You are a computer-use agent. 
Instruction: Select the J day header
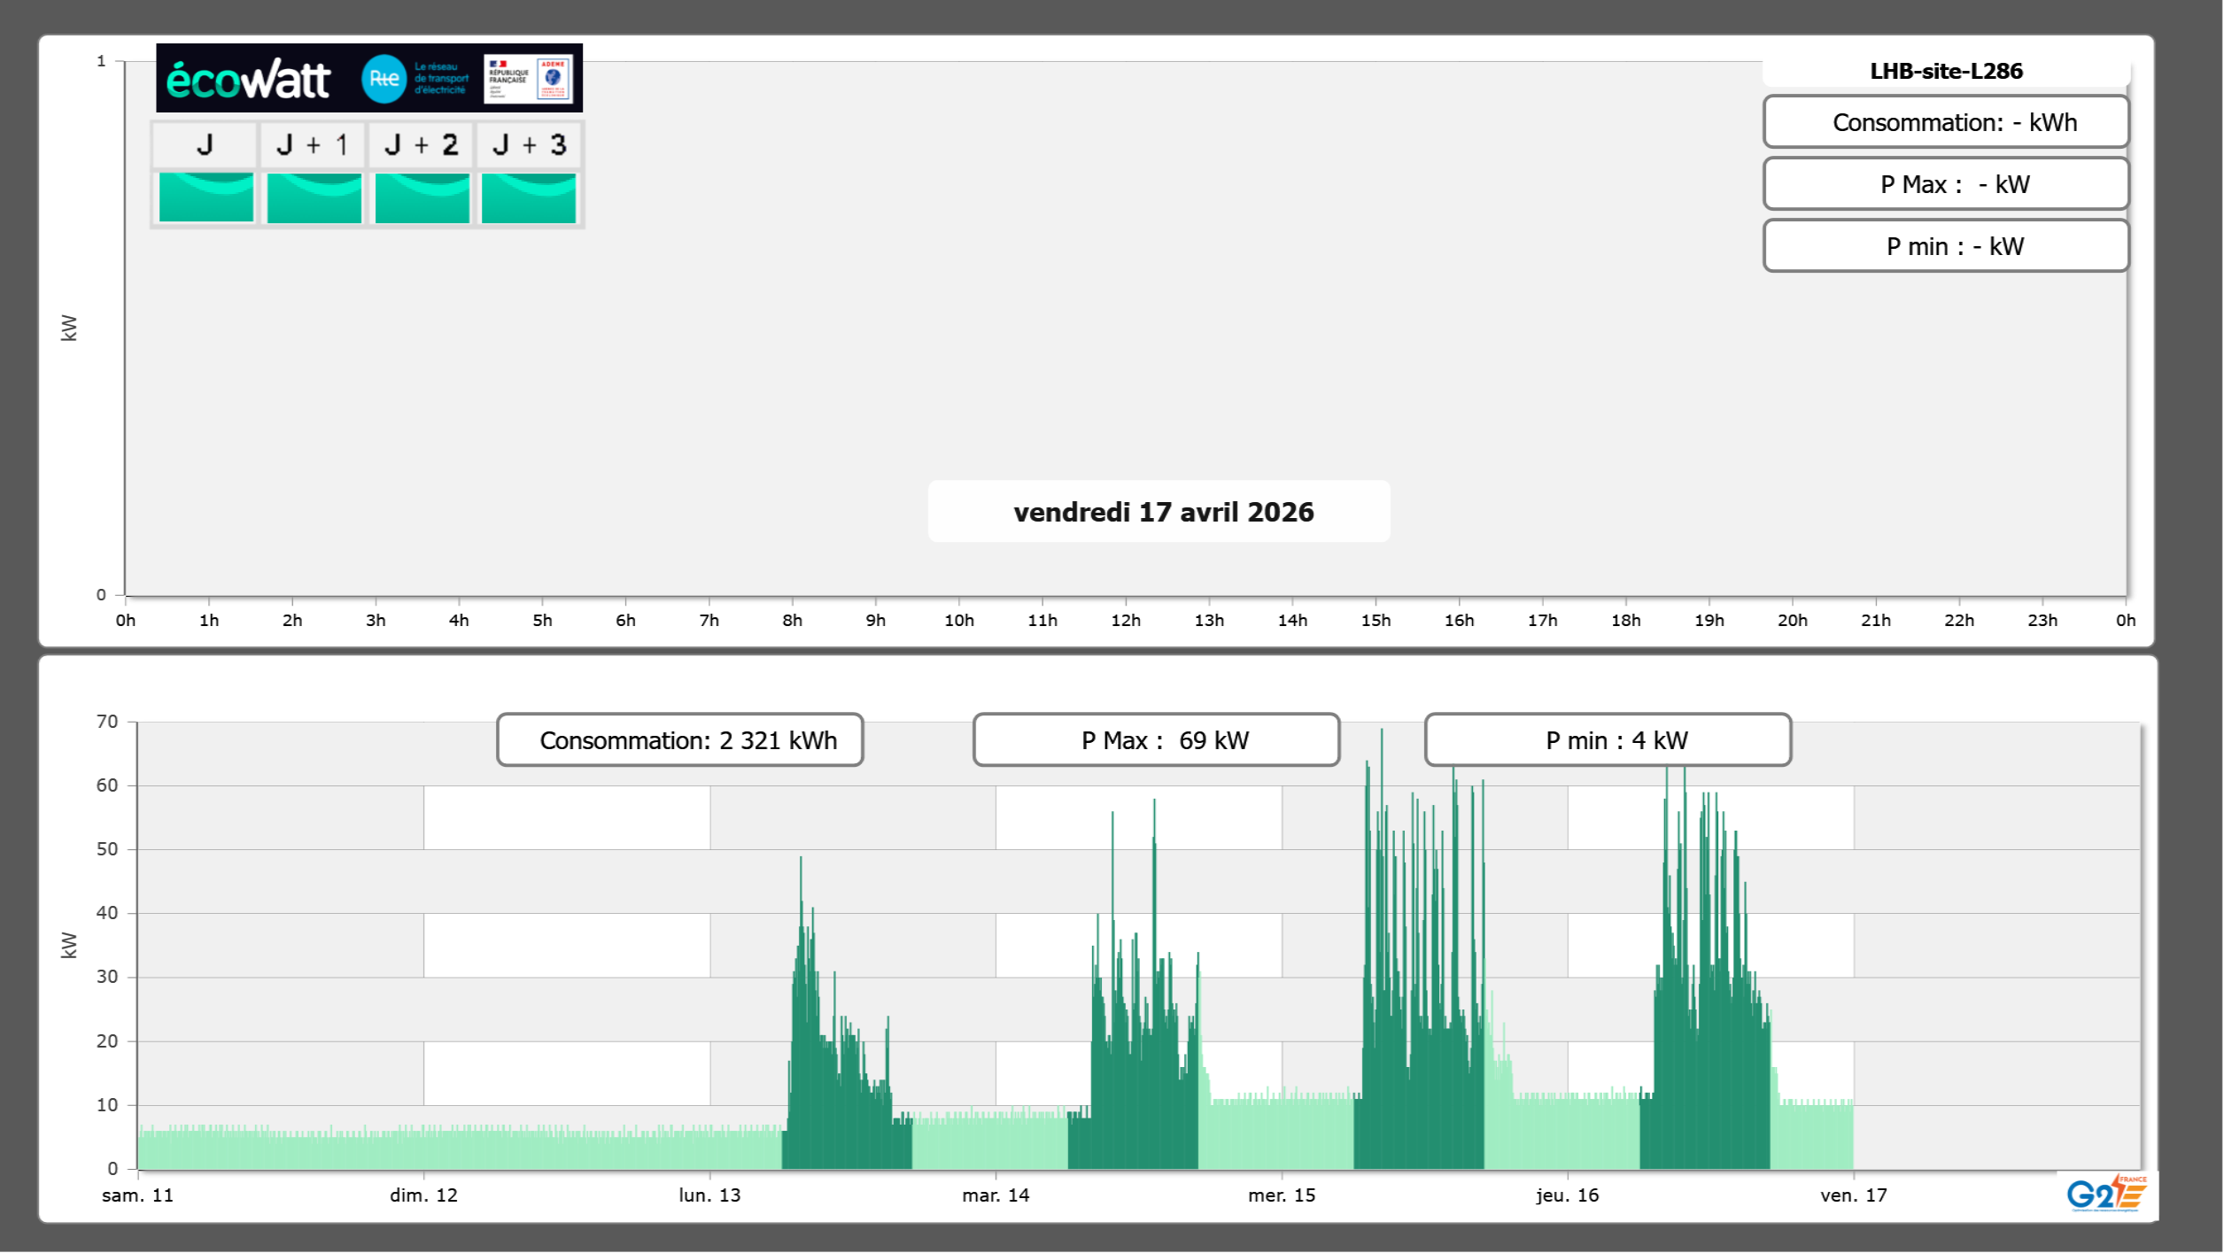click(205, 144)
